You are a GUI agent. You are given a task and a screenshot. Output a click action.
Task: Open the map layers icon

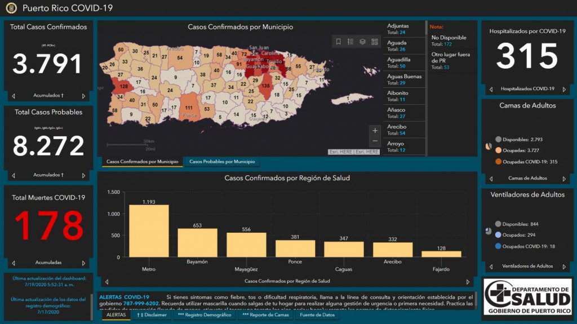[363, 42]
